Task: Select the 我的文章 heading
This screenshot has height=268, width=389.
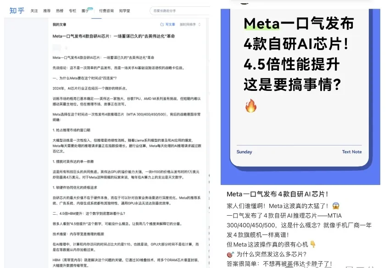Action: [x=60, y=24]
